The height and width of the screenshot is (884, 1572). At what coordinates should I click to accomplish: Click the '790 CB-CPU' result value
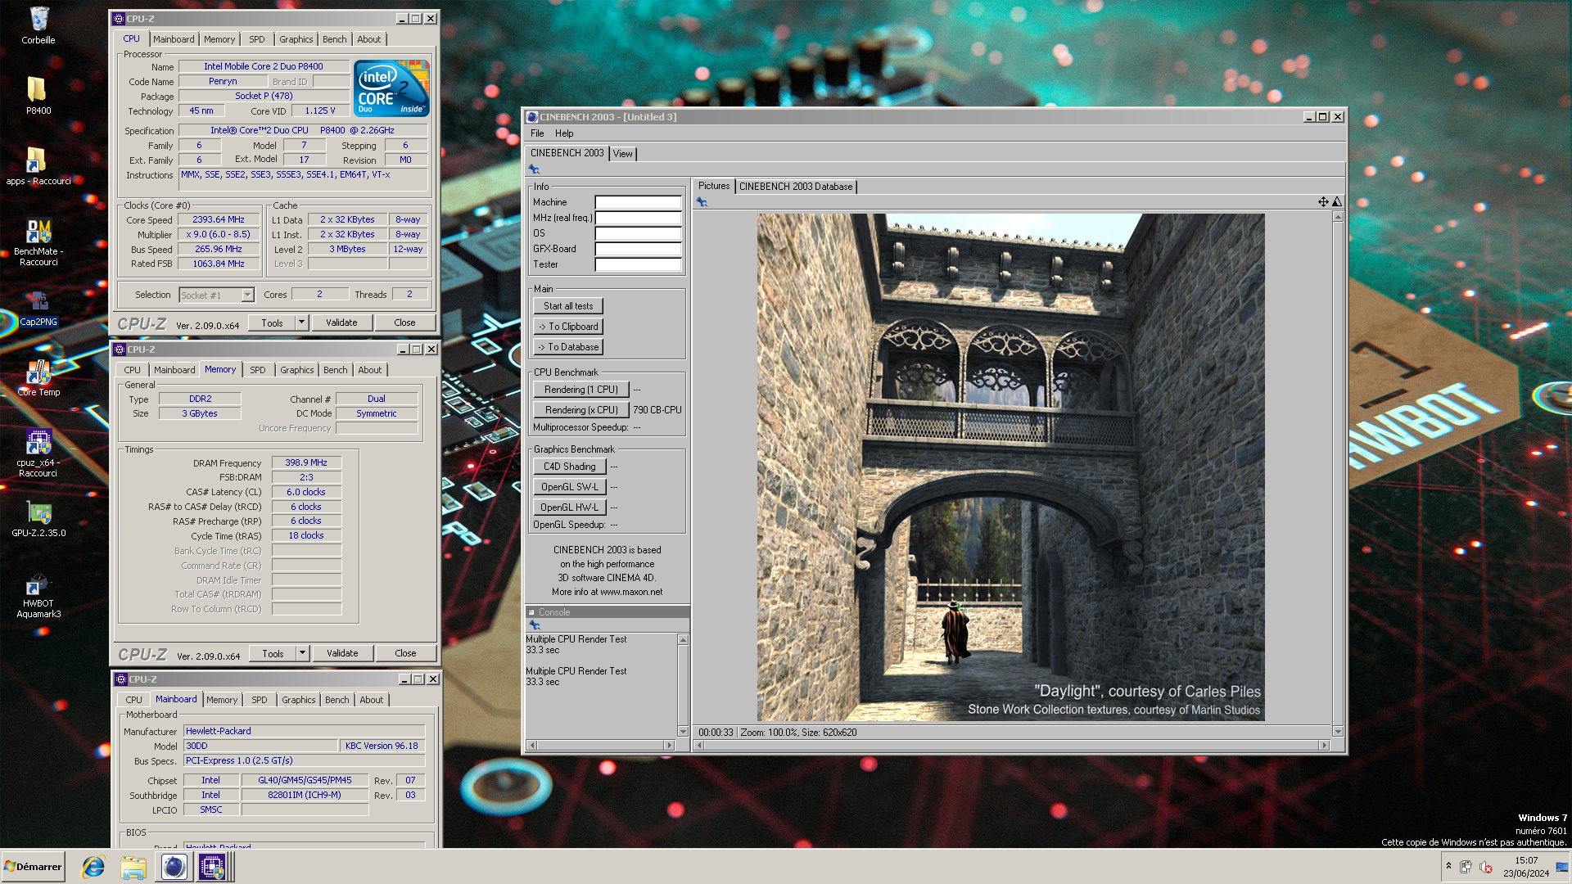point(657,410)
